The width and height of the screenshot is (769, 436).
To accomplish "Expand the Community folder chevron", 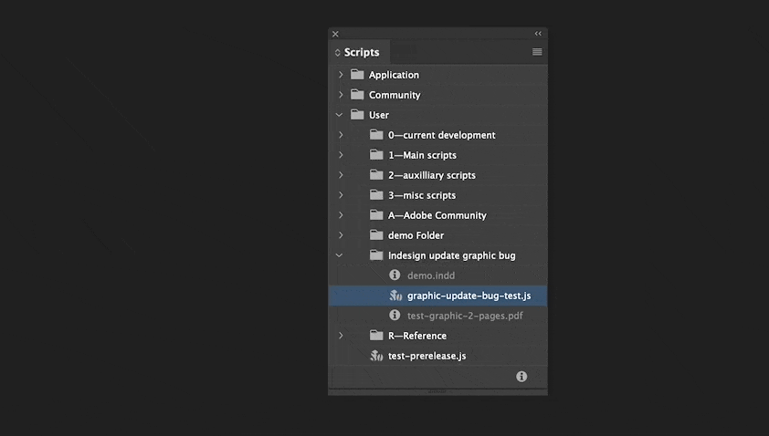I will [x=341, y=95].
